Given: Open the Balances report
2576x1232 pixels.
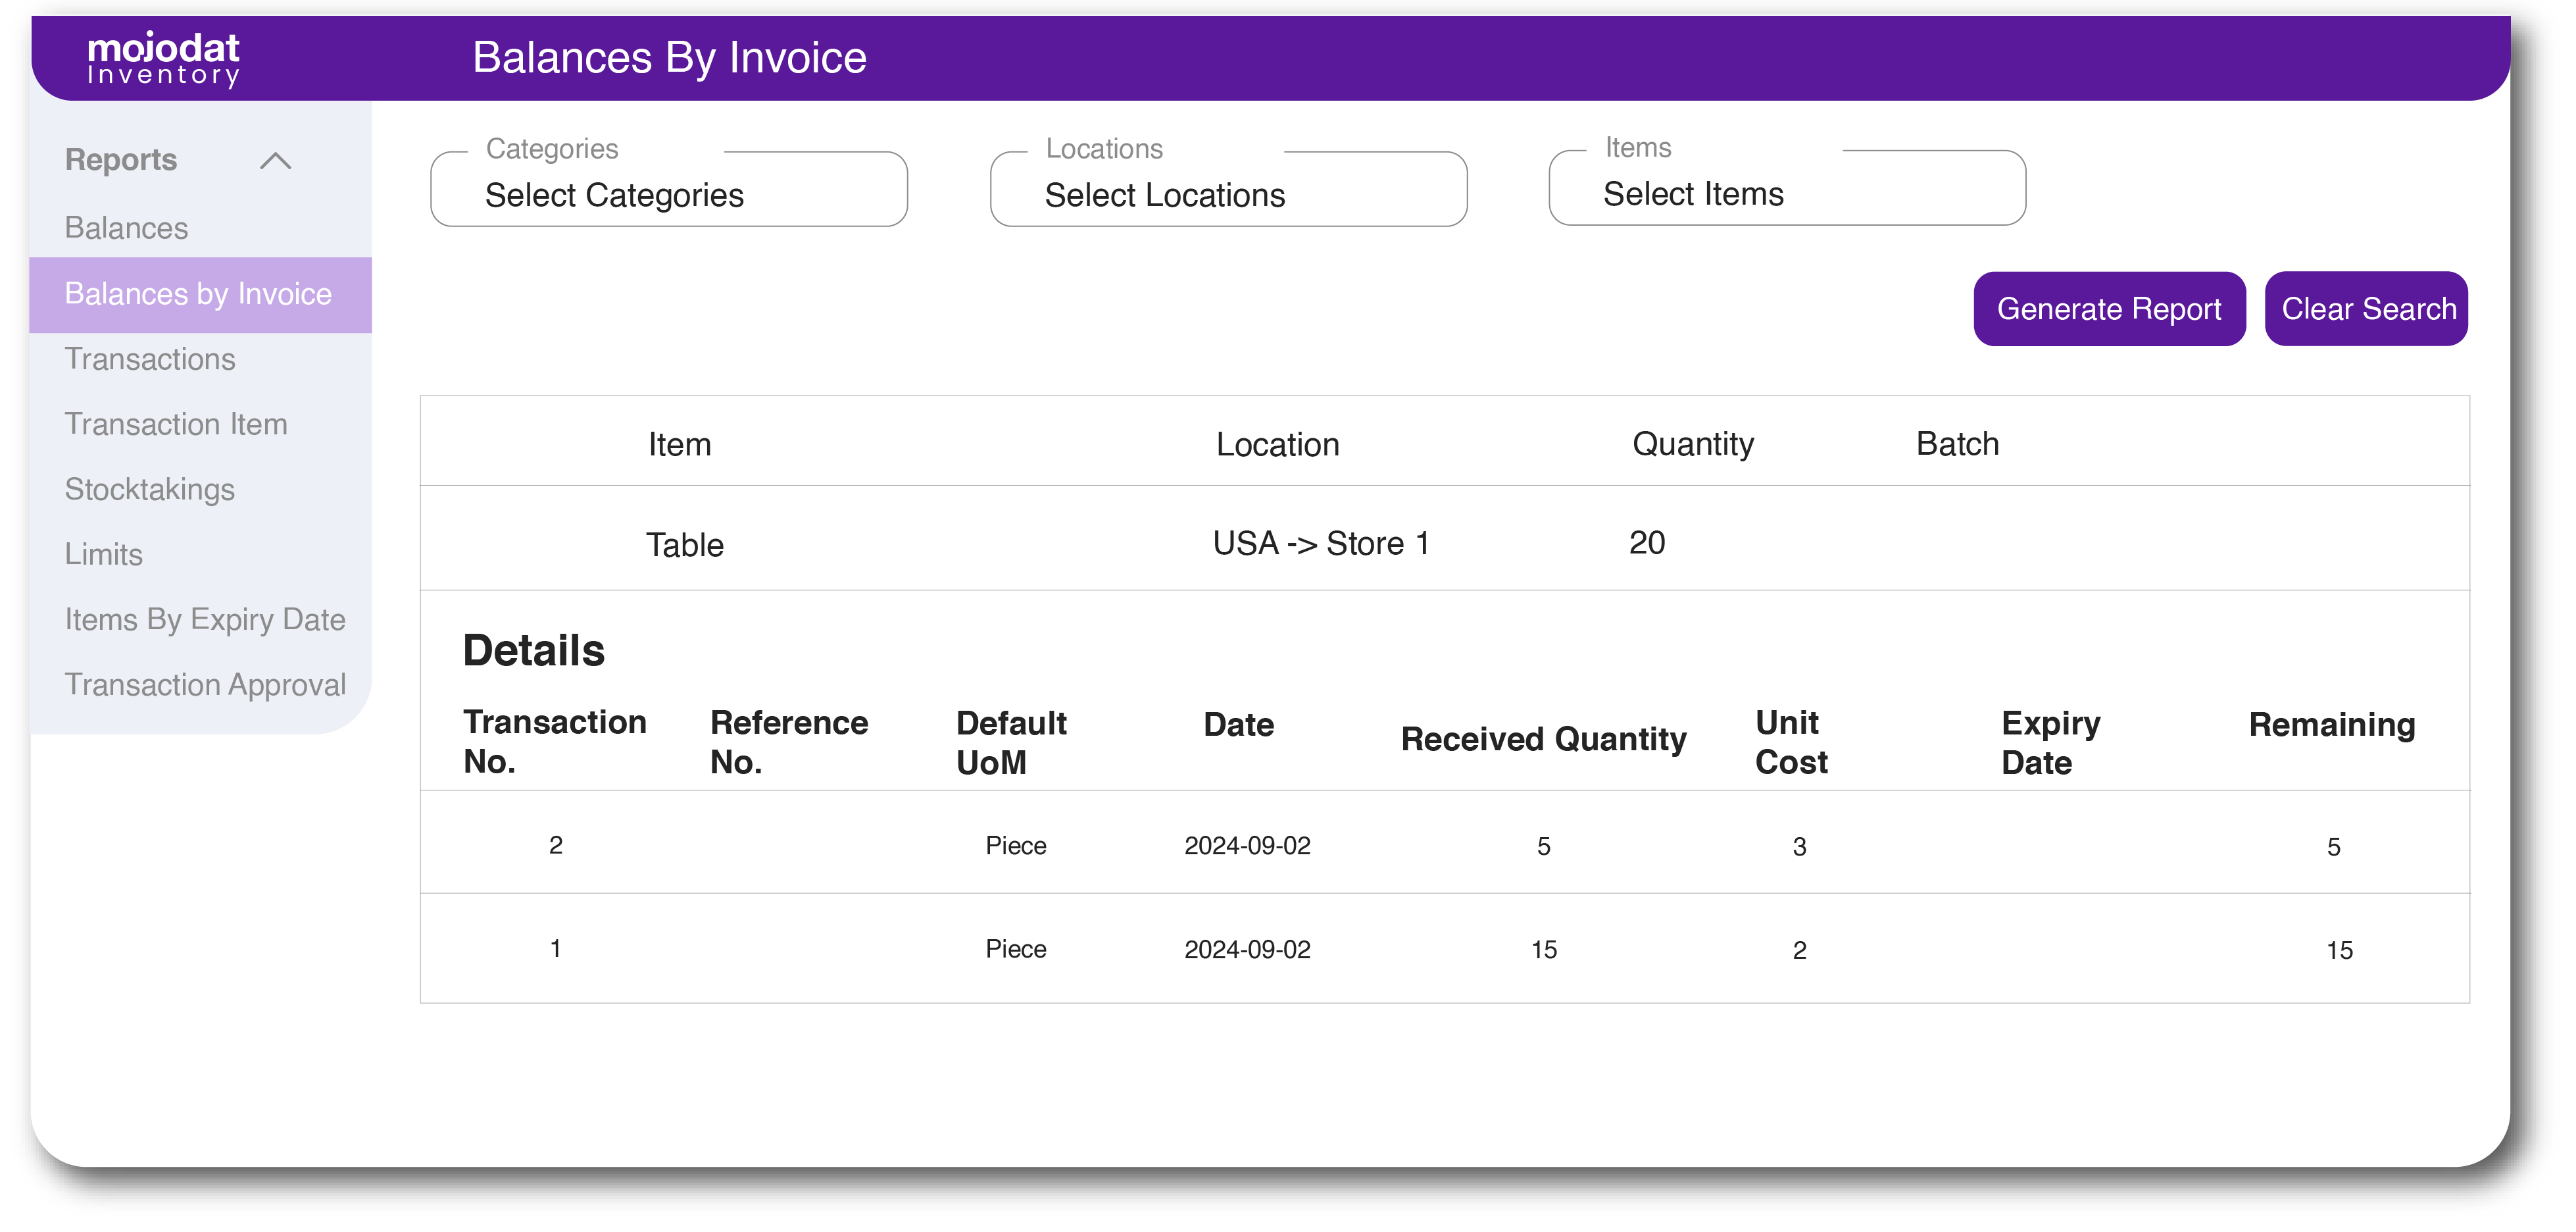Looking at the screenshot, I should coord(126,228).
